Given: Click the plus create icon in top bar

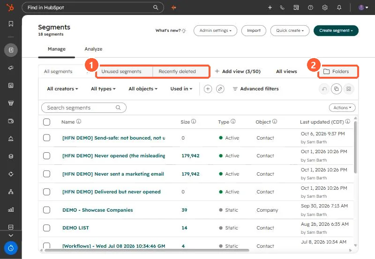Looking at the screenshot, I should [x=270, y=7].
